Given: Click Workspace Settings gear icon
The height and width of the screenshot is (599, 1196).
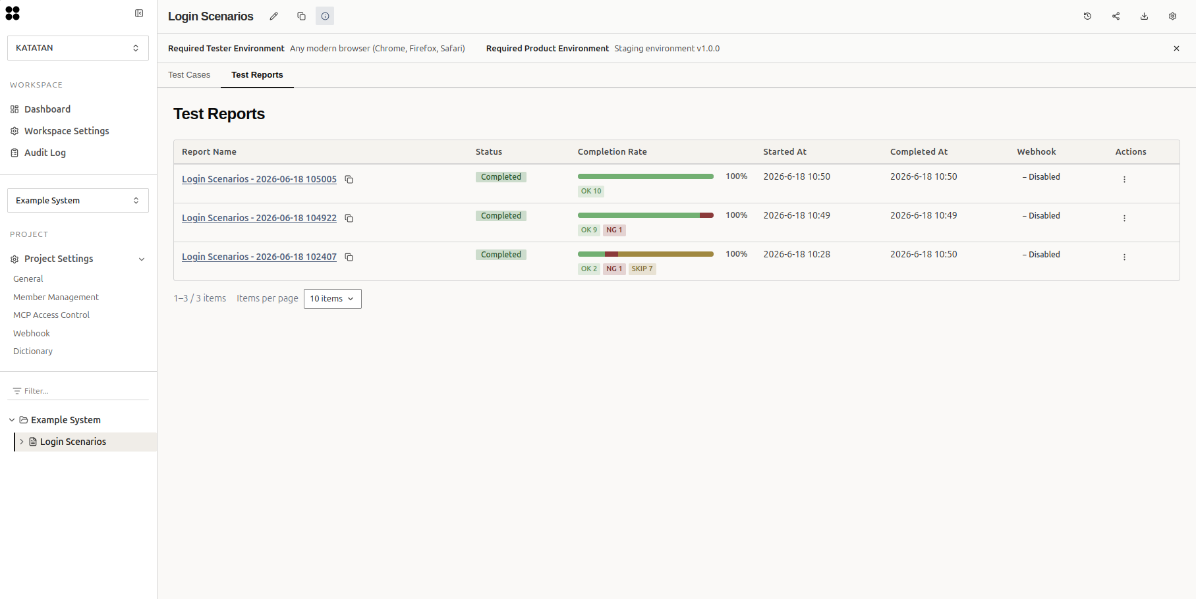Looking at the screenshot, I should pos(14,131).
